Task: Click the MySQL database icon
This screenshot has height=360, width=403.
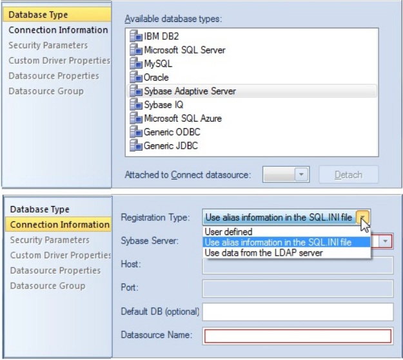Action: pyautogui.click(x=135, y=63)
